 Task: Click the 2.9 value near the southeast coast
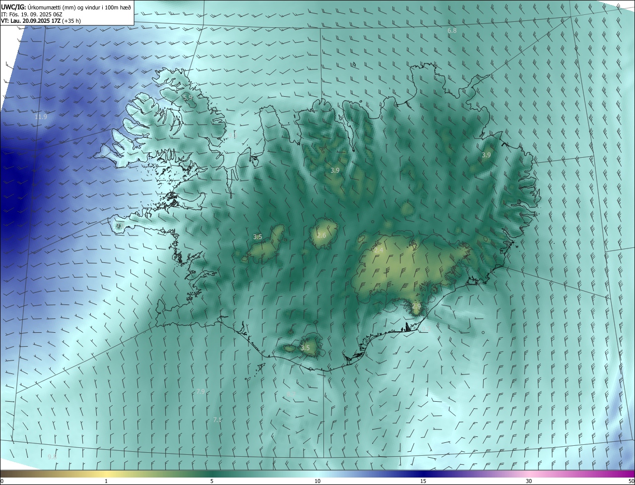[416, 306]
